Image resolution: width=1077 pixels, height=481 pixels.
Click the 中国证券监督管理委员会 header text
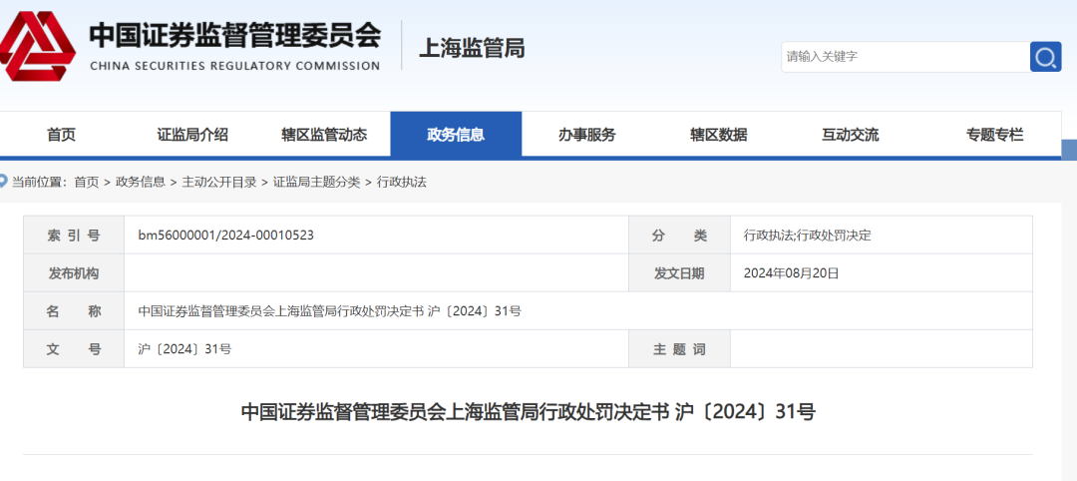pyautogui.click(x=234, y=36)
